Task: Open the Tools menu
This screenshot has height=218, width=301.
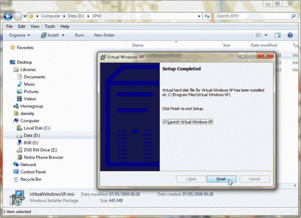Action: click(x=50, y=27)
